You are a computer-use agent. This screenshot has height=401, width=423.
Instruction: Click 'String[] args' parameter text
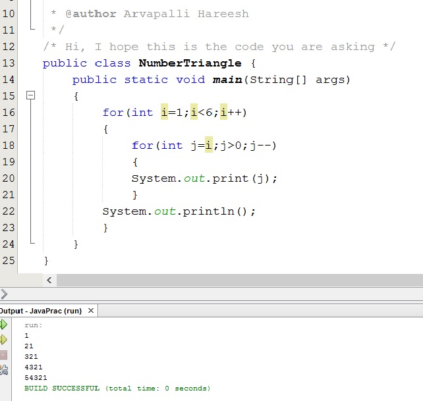pos(298,80)
